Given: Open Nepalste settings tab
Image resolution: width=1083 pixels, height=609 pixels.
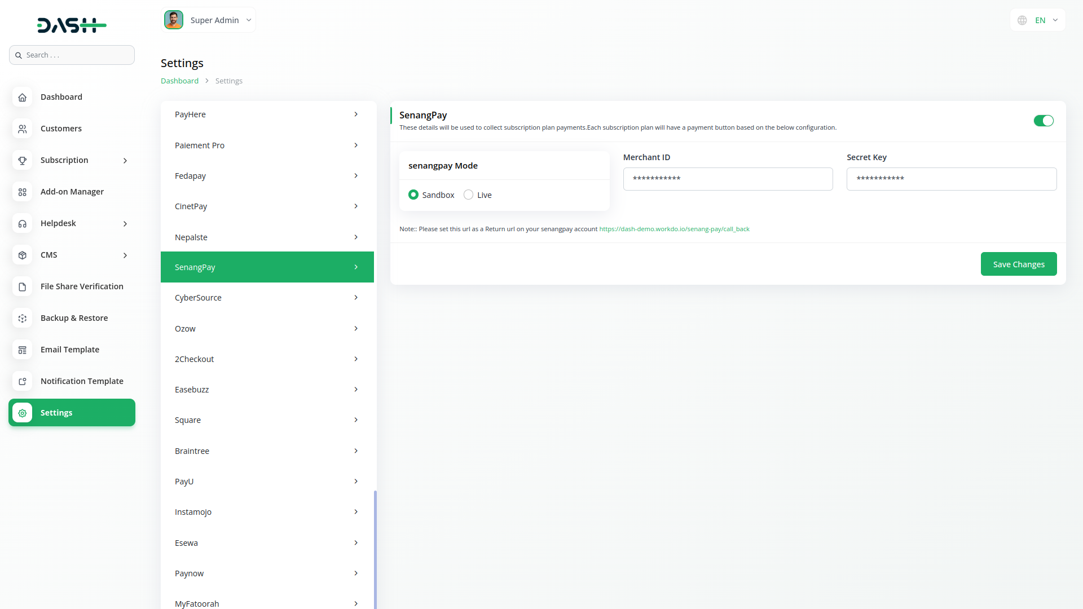Looking at the screenshot, I should (x=267, y=237).
